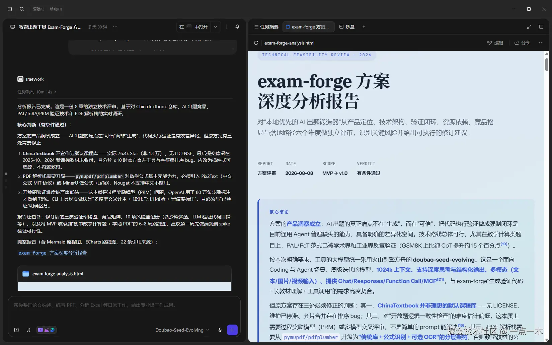Click the TraeWork avatar icon

coord(20,79)
